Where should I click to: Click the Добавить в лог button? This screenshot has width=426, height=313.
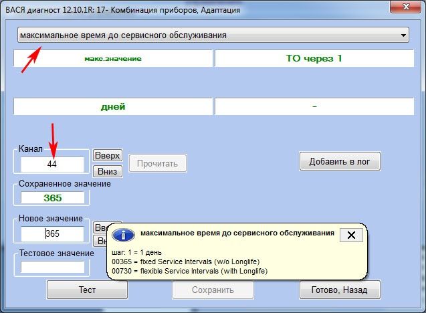point(340,161)
